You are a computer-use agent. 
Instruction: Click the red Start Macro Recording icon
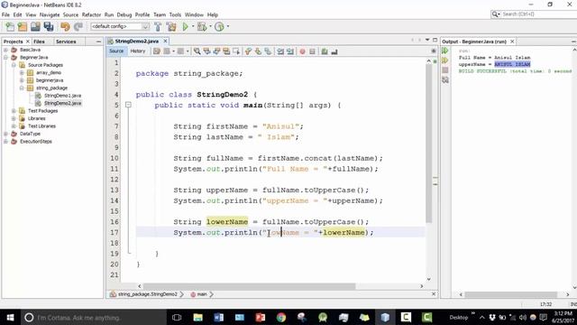pos(303,51)
